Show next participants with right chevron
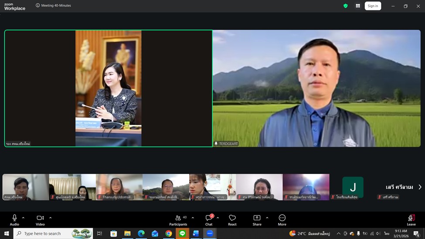Viewport: 425px width, 239px height. click(420, 187)
